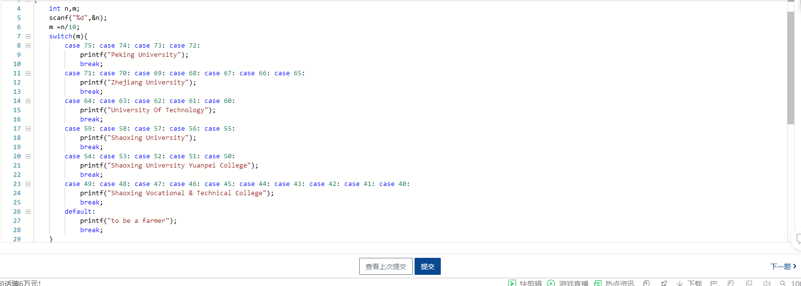Collapse the case 75 fold at line 8
801x286 pixels.
28,46
